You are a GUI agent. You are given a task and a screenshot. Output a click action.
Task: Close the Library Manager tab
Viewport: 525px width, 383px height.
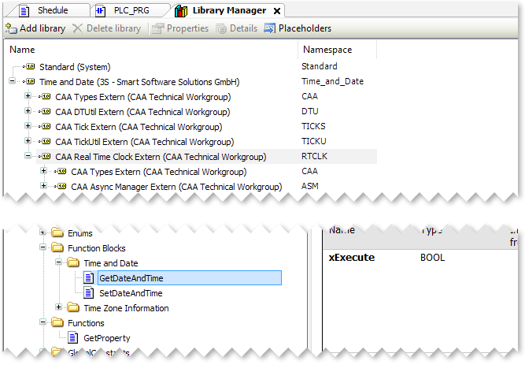point(276,11)
